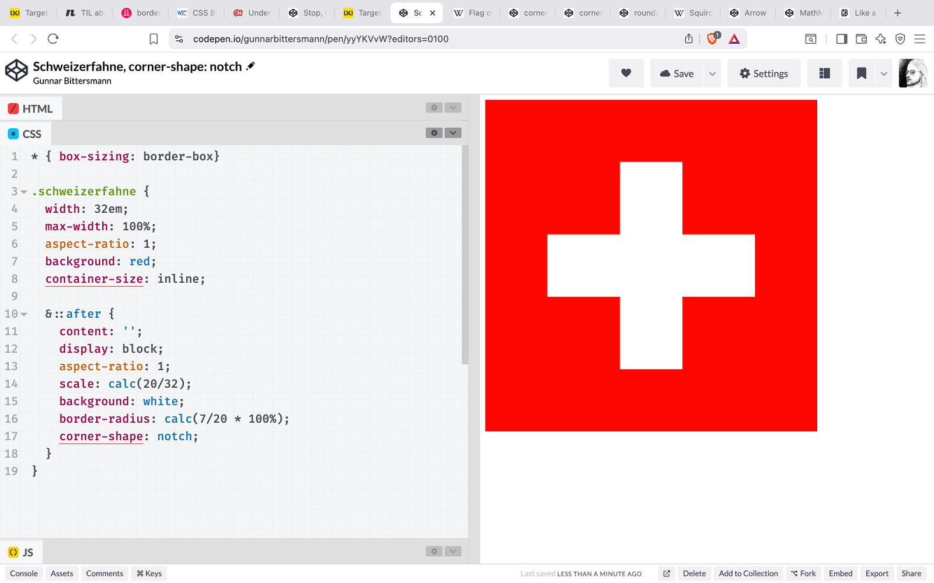Show keyboard shortcuts via Keys button
The height and width of the screenshot is (583, 934).
pyautogui.click(x=149, y=574)
